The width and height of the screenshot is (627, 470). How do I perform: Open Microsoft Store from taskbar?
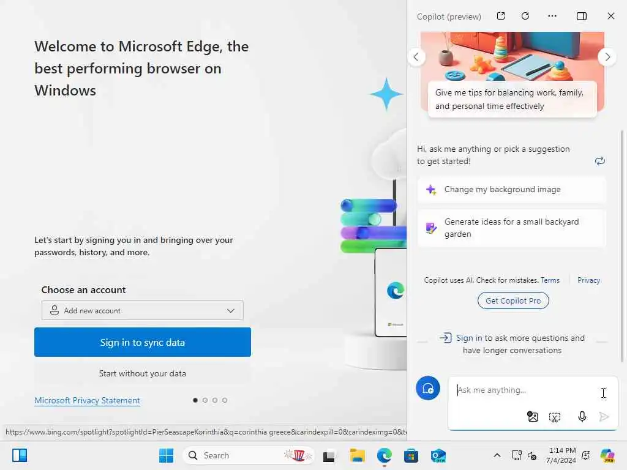(411, 455)
